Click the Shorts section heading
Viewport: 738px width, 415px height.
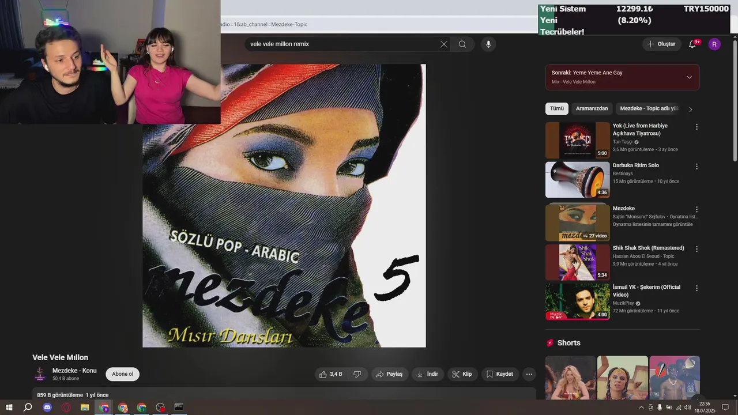point(568,342)
